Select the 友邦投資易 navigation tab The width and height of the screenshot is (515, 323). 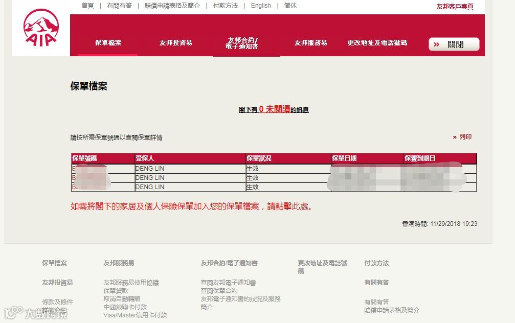click(176, 42)
